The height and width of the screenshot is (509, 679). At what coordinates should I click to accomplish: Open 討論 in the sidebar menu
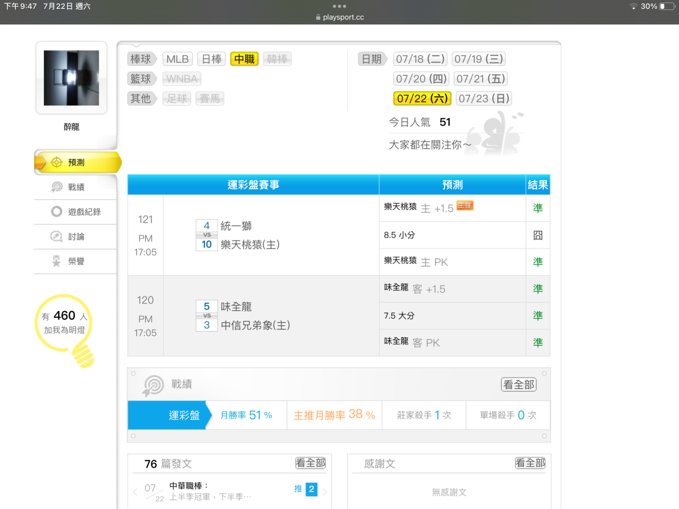pos(75,236)
